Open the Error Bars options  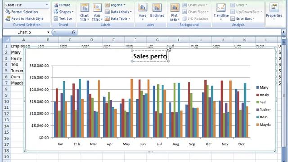tap(243, 18)
